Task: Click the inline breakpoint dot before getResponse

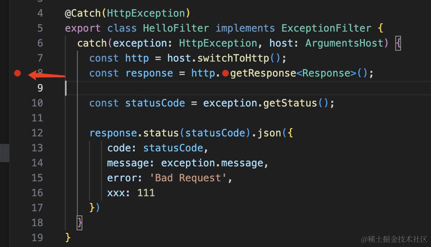Action: coord(225,74)
